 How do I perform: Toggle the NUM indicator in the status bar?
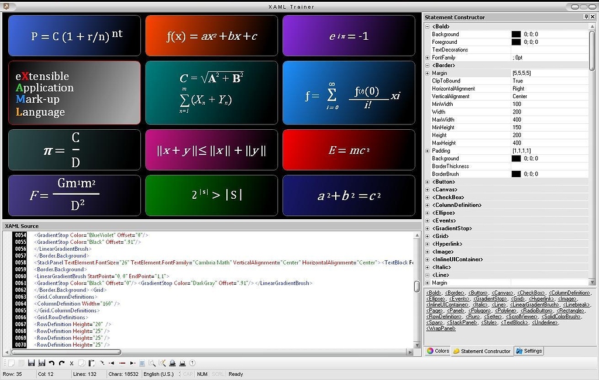pyautogui.click(x=202, y=374)
